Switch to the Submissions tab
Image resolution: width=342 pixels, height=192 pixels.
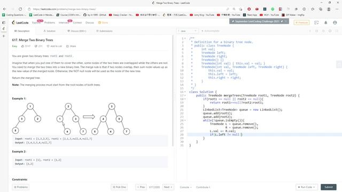coord(104,31)
